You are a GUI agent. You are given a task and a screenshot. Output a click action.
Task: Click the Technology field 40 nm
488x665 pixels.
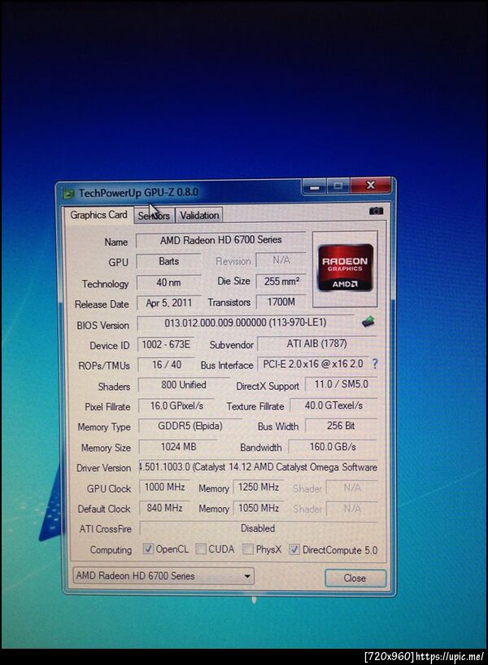tap(168, 282)
